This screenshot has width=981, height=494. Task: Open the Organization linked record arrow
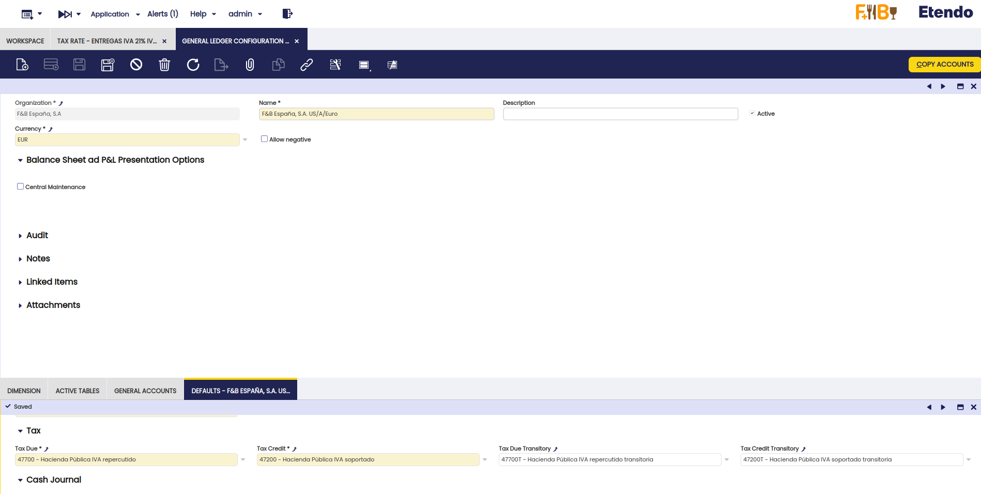[60, 103]
